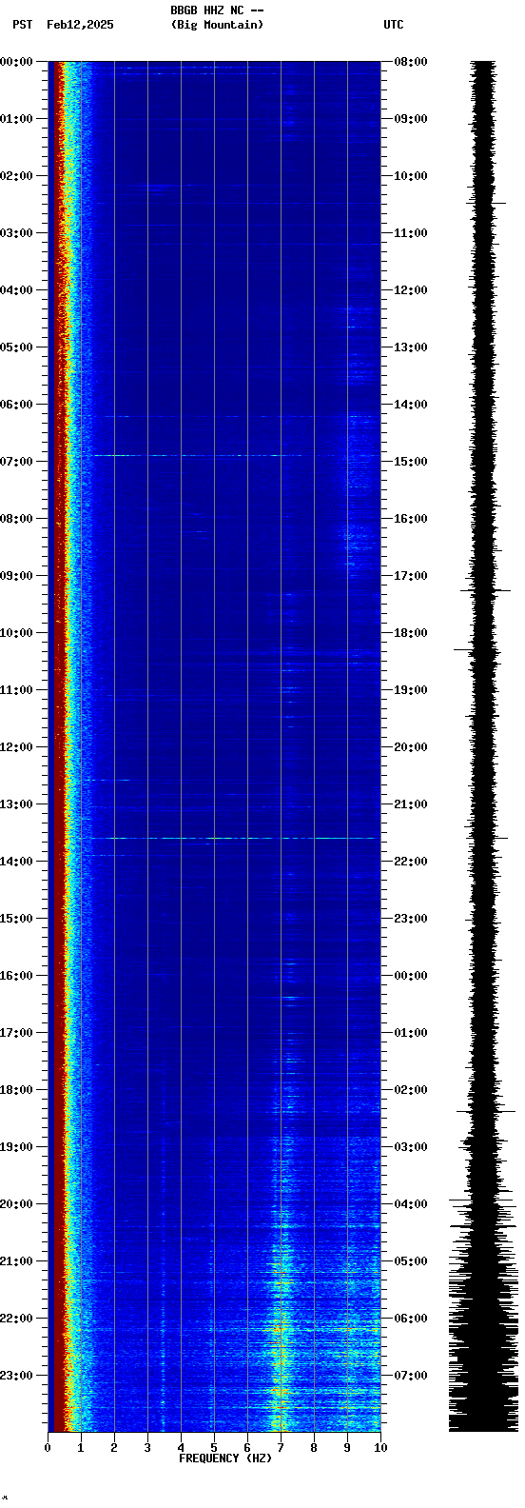Click the 'FREQUENCY (HZ)' axis title

225,1458
